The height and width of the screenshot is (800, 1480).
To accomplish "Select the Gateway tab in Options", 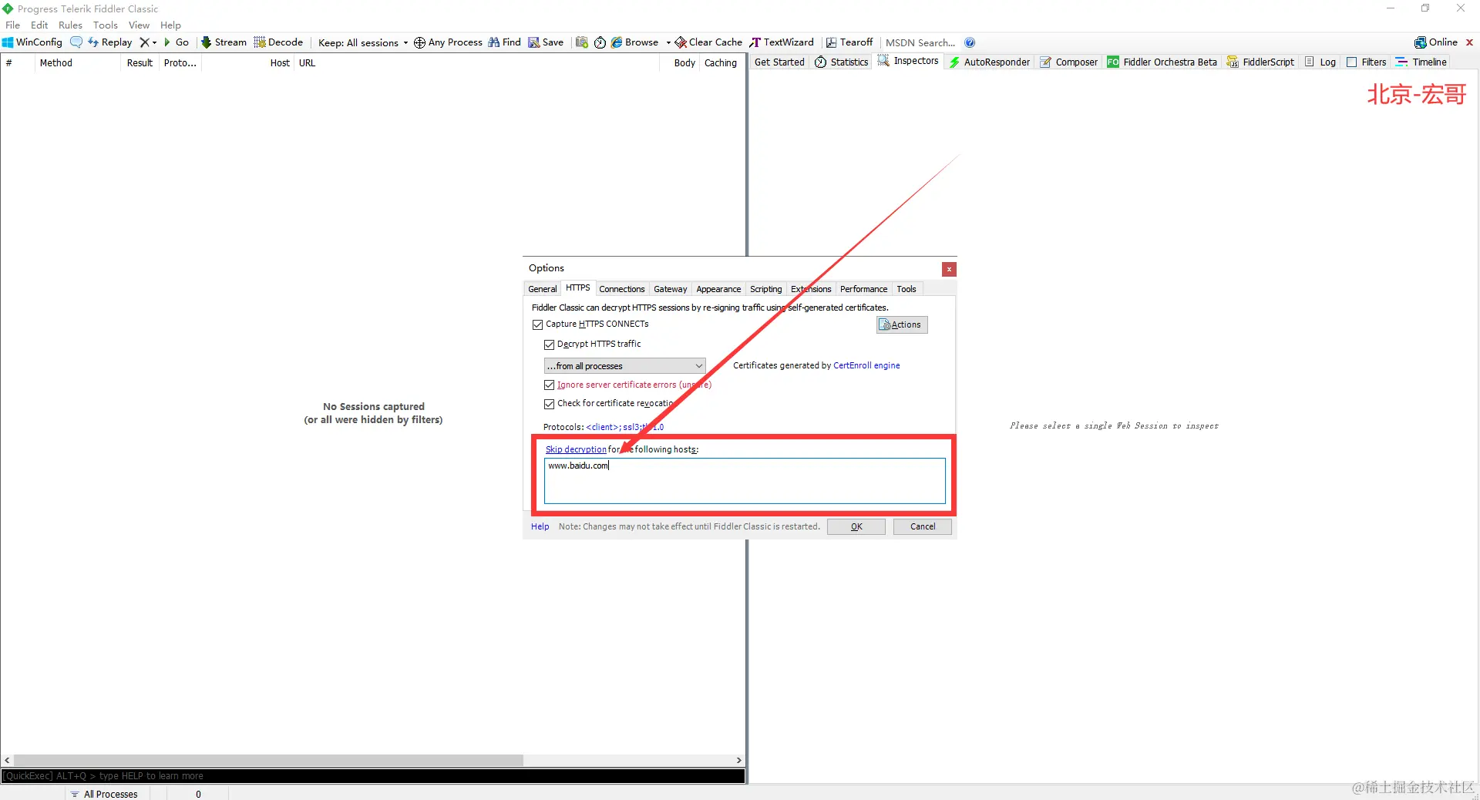I will coord(671,289).
